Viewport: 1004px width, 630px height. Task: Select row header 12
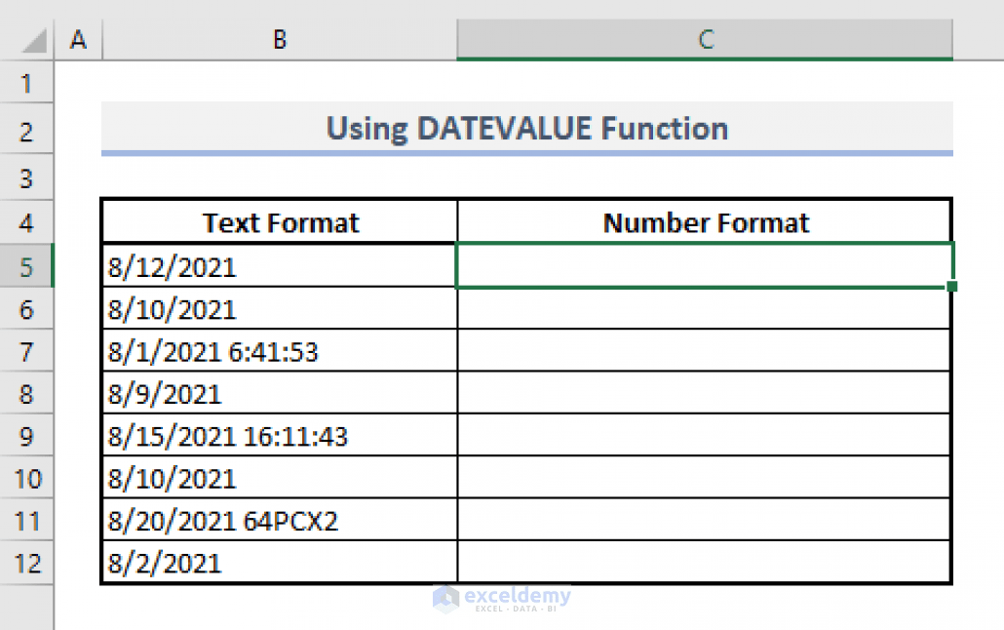(x=26, y=563)
